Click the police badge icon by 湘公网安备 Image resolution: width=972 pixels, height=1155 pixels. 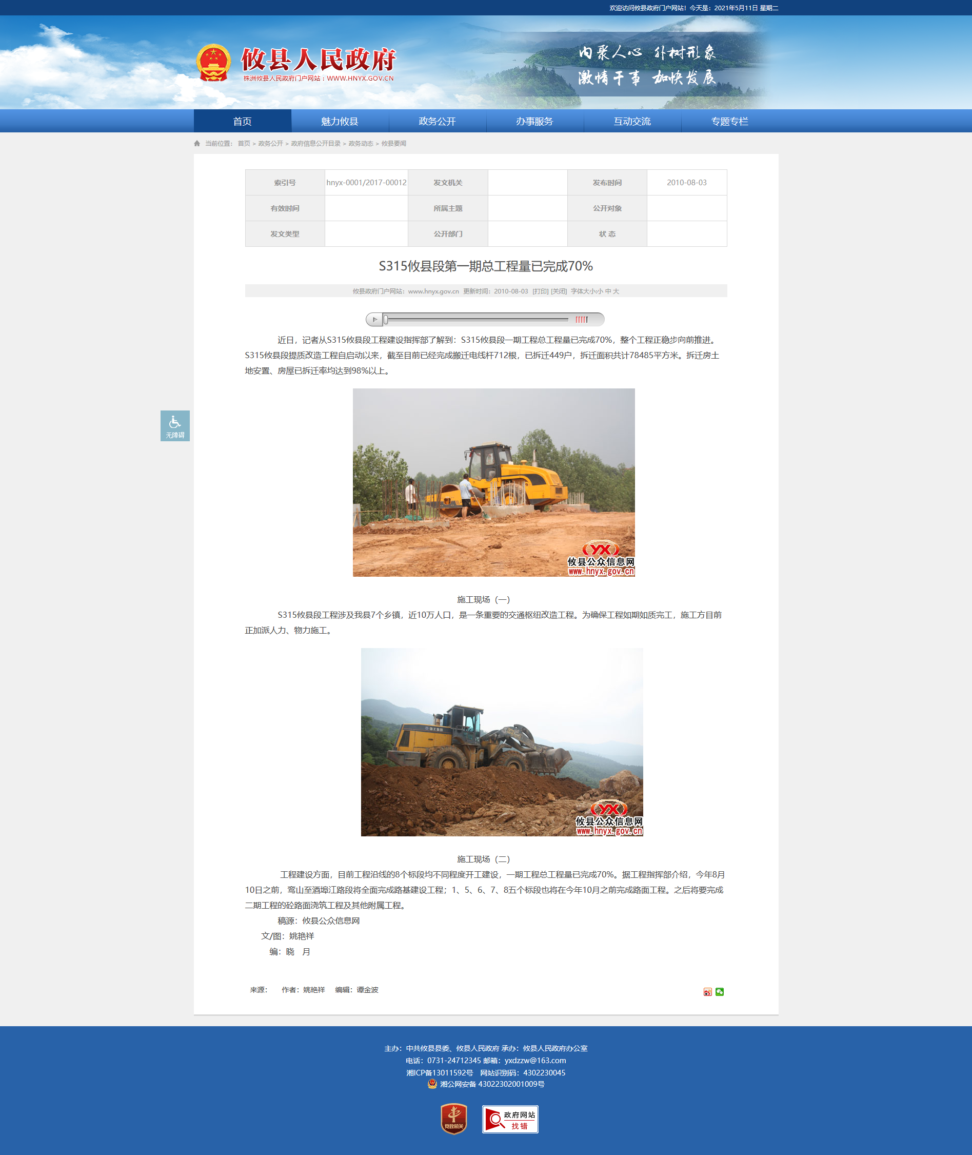[x=432, y=1083]
